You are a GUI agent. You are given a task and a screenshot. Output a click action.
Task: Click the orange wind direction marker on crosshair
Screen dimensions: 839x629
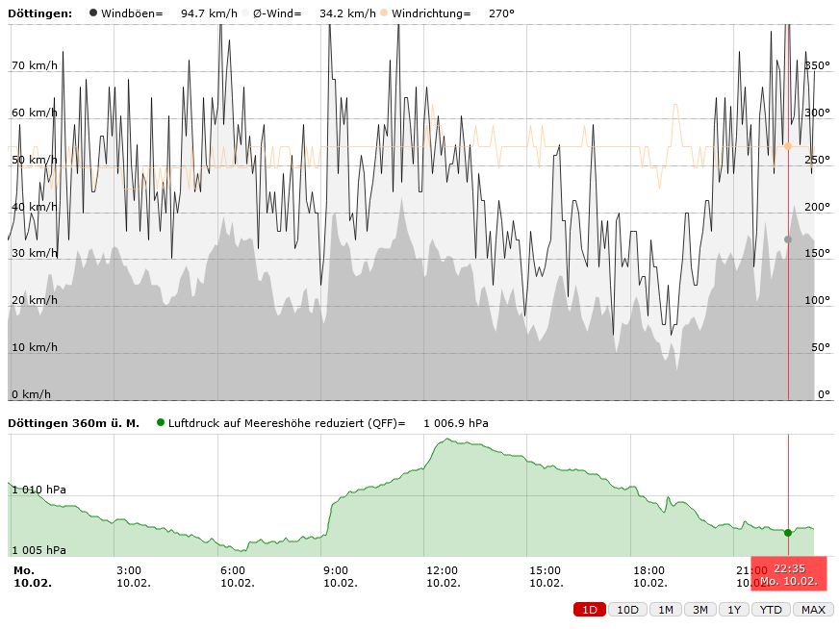(x=788, y=146)
